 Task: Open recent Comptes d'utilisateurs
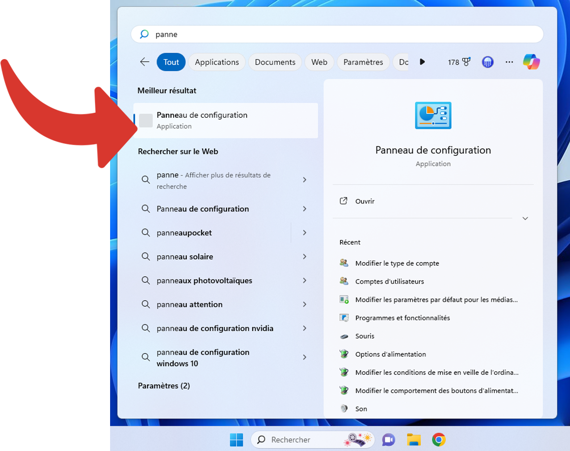pyautogui.click(x=389, y=281)
